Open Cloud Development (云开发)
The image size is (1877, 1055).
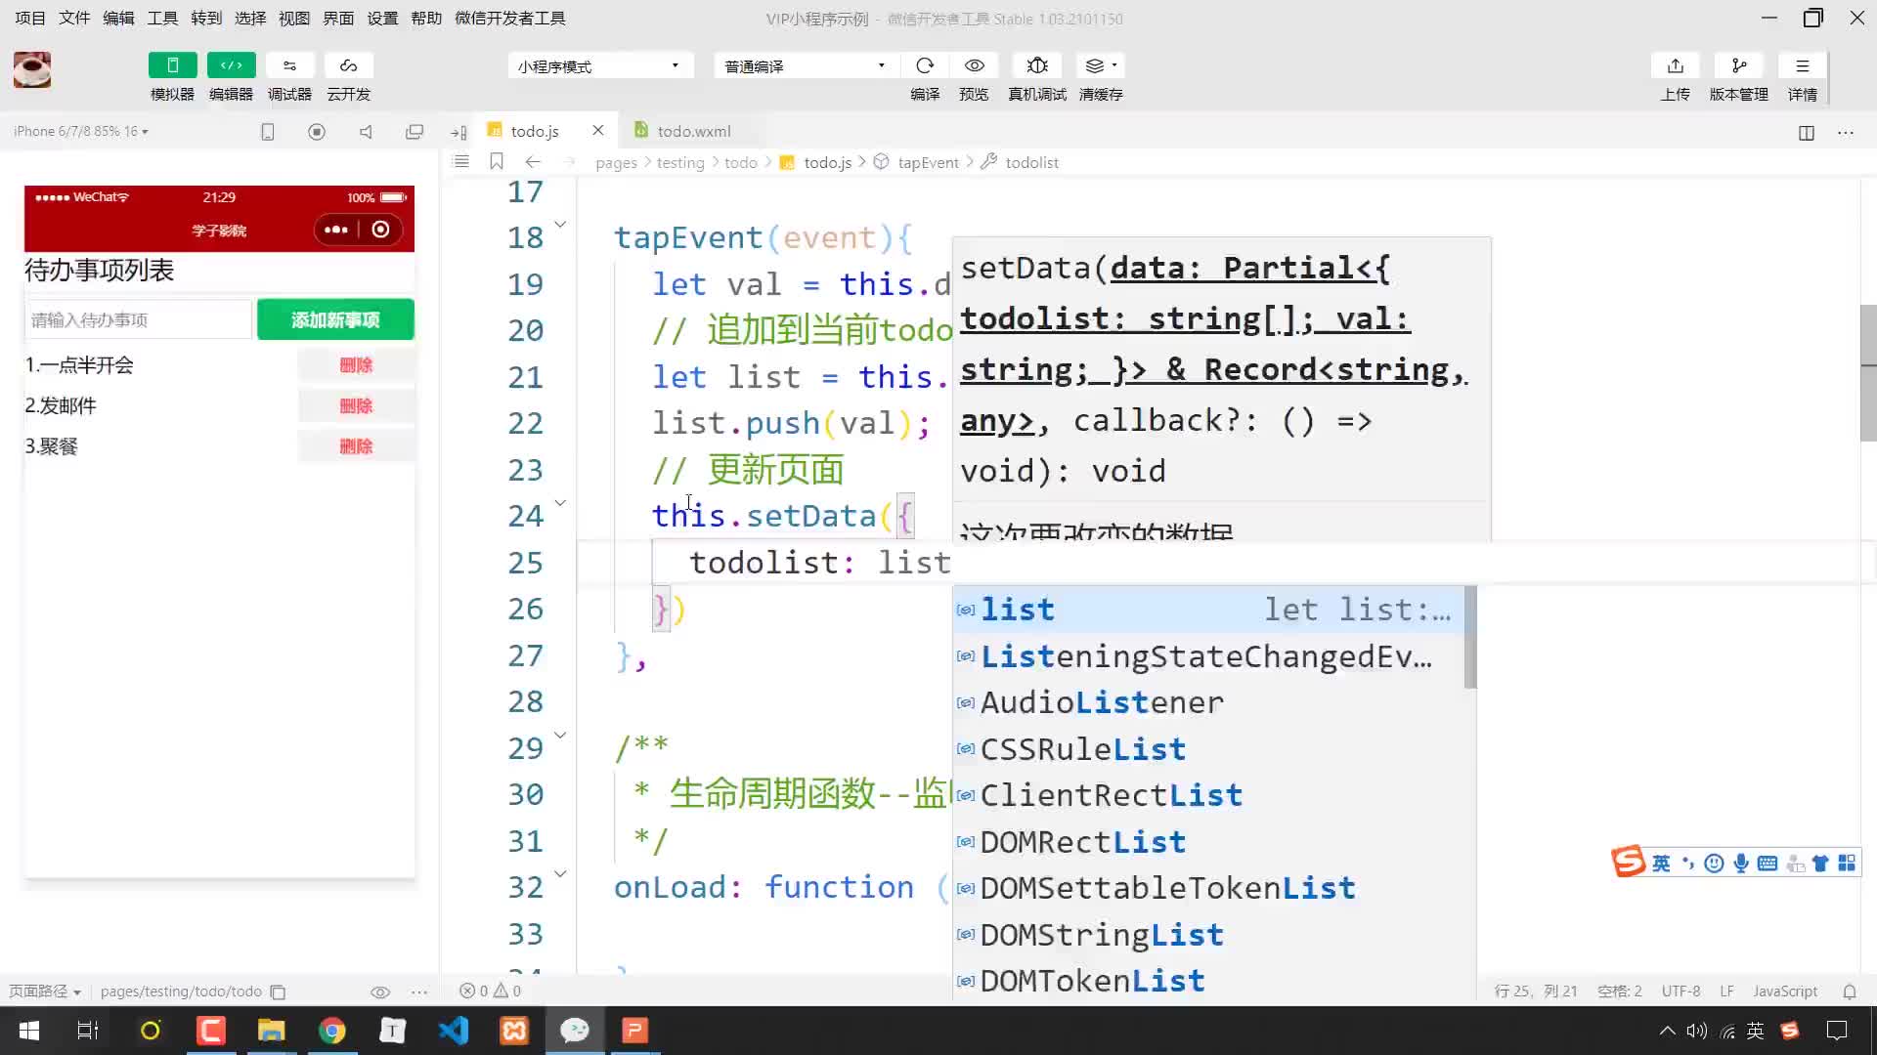coord(348,65)
